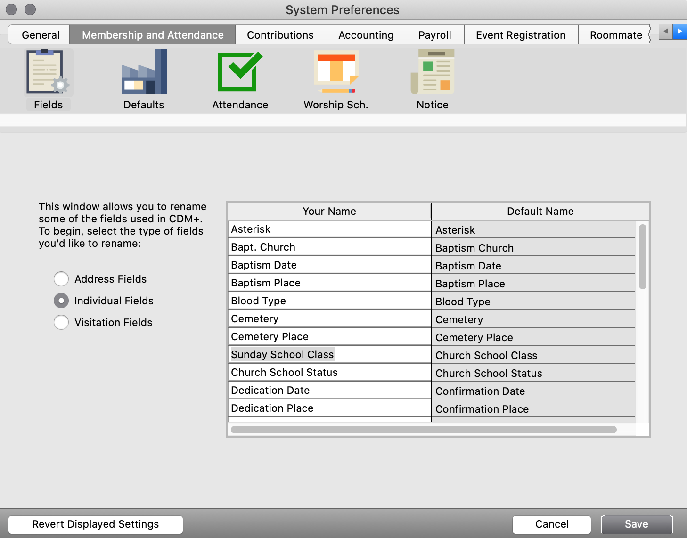The height and width of the screenshot is (538, 687).
Task: Click Revert Displayed Settings
Action: [x=96, y=524]
